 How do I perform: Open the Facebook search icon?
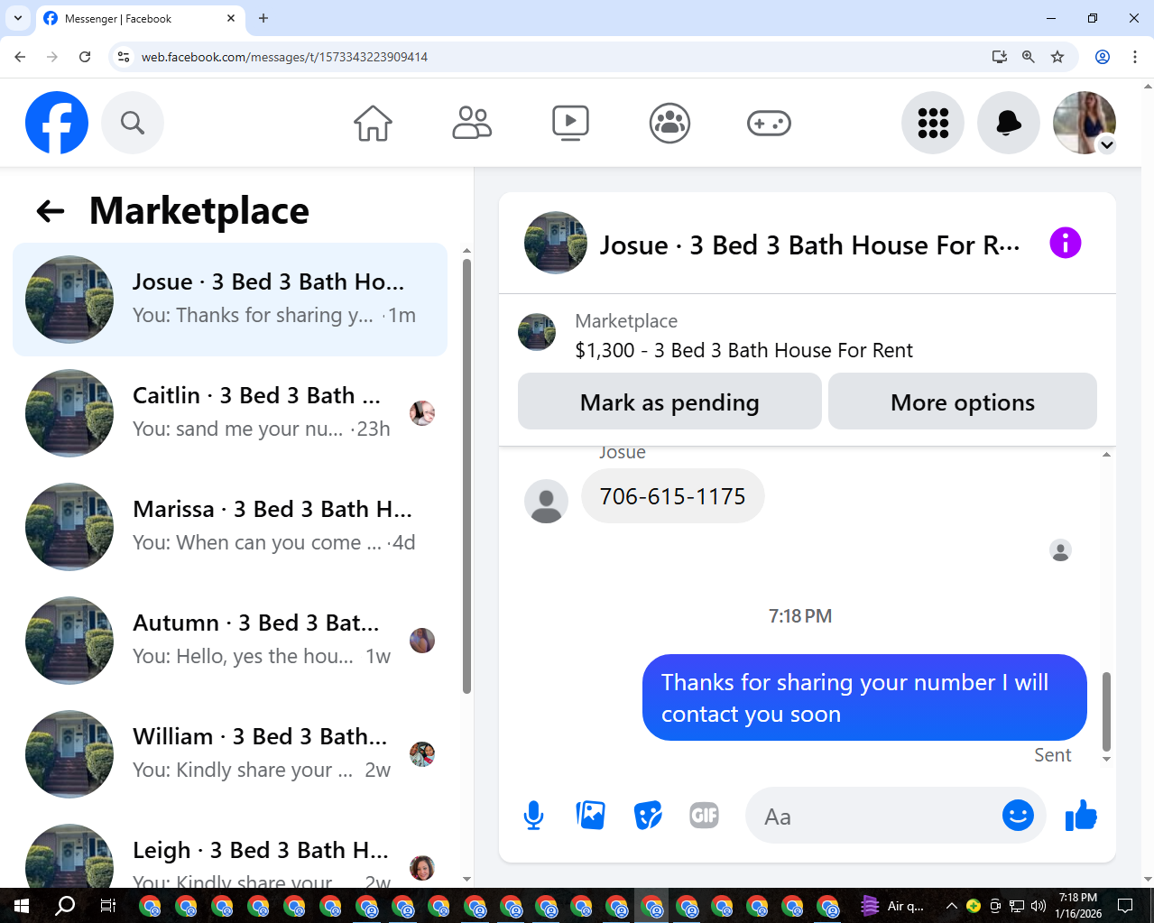[x=133, y=123]
